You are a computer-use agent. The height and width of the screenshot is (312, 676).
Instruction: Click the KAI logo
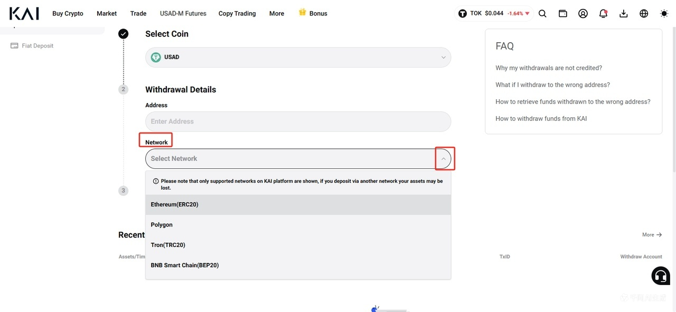pos(24,14)
